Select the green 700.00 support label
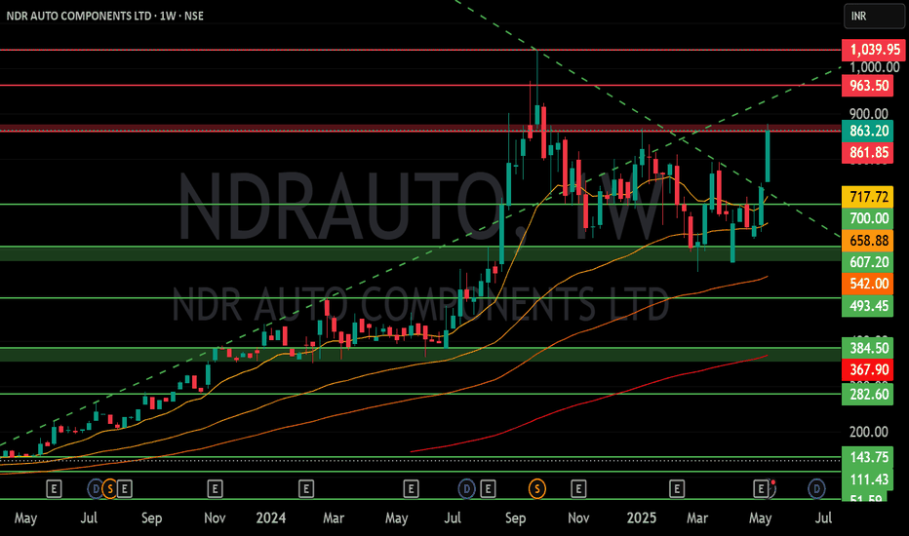The image size is (909, 536). (x=868, y=218)
